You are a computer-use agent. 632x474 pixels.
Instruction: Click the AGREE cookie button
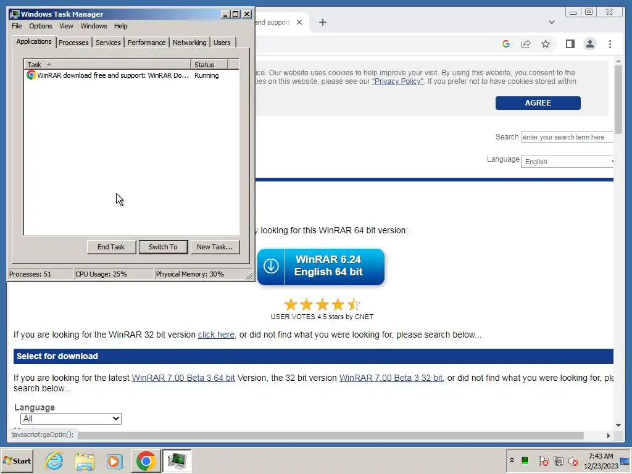538,103
